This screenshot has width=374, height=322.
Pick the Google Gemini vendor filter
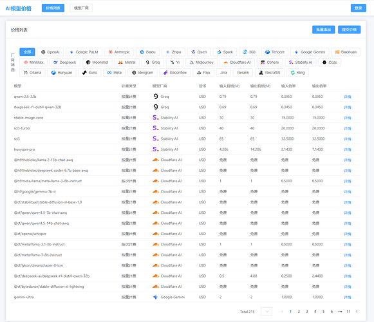click(x=310, y=52)
